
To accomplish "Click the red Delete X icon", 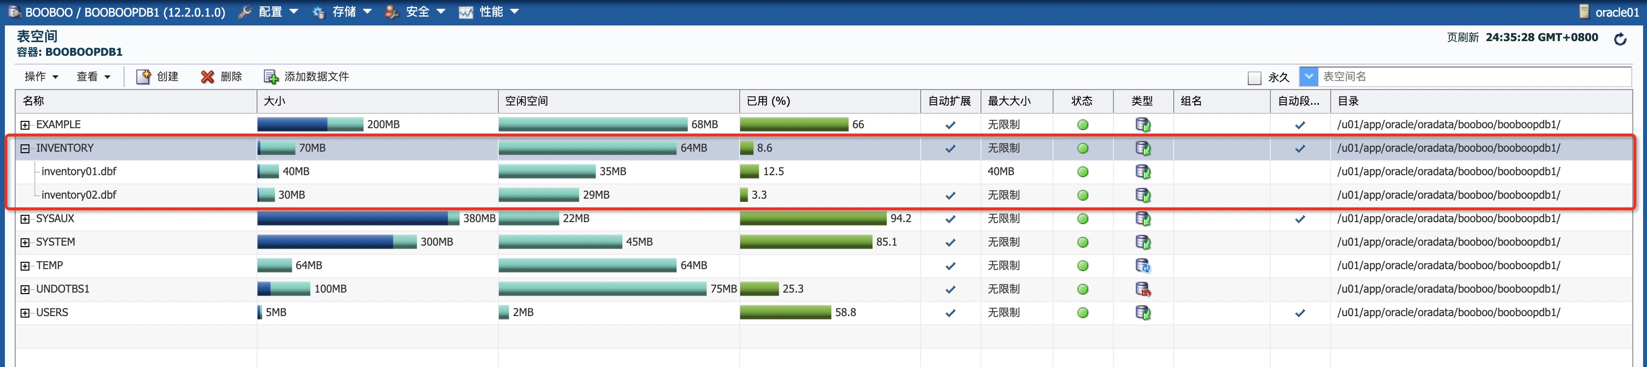I will point(207,77).
